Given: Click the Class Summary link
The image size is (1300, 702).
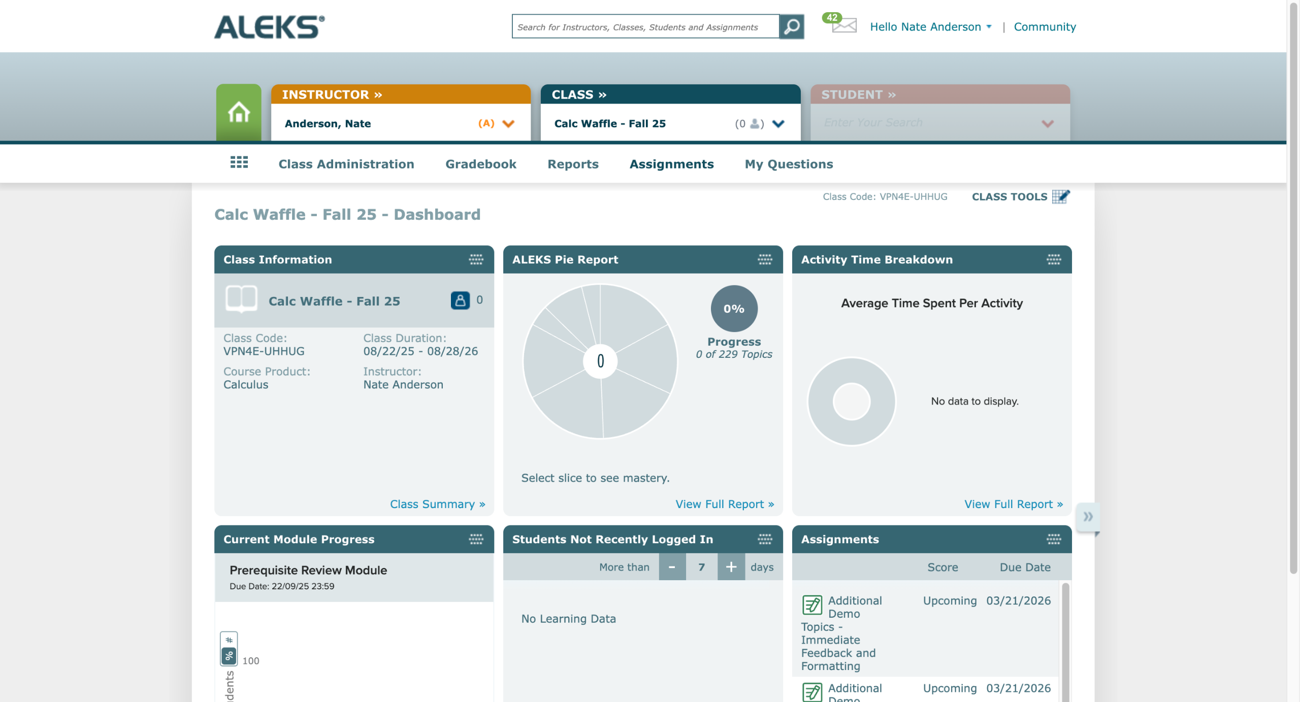Looking at the screenshot, I should [437, 504].
